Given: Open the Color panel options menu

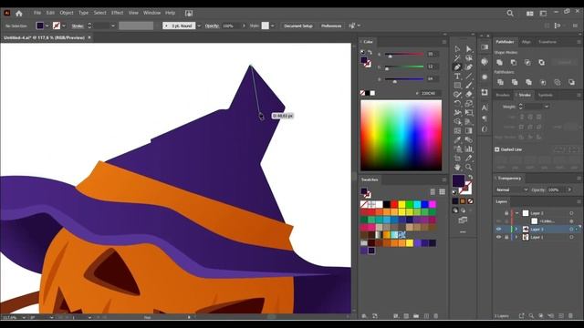Looking at the screenshot, I should [x=444, y=42].
